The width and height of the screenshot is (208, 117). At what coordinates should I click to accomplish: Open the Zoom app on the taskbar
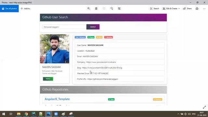[56, 114]
